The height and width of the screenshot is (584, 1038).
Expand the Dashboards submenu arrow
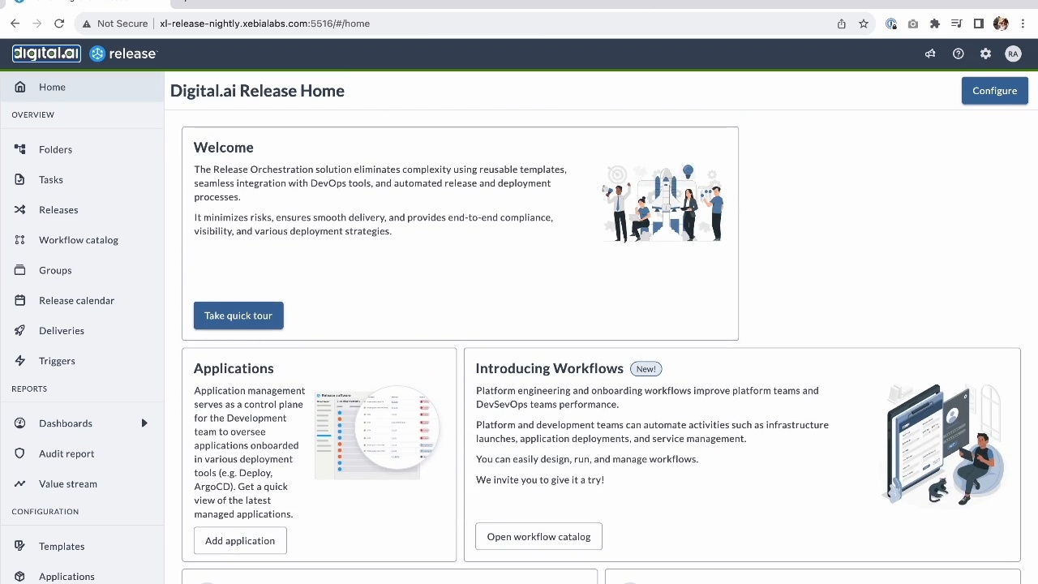[x=144, y=423]
